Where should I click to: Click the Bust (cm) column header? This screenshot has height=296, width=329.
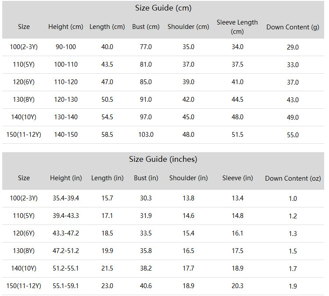click(146, 27)
